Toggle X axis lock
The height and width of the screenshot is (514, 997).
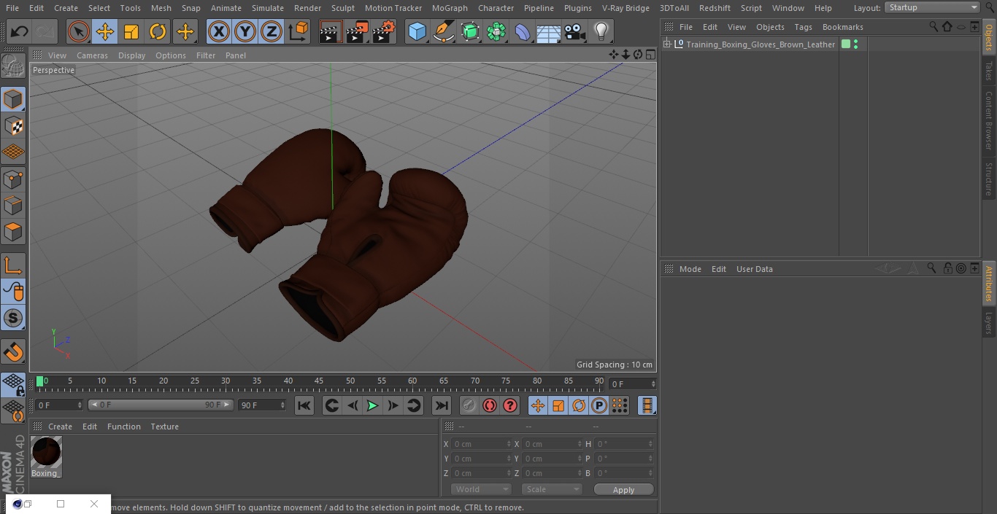tap(219, 31)
